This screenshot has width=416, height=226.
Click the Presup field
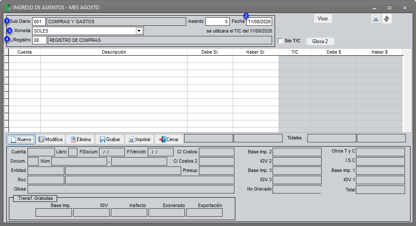click(217, 171)
